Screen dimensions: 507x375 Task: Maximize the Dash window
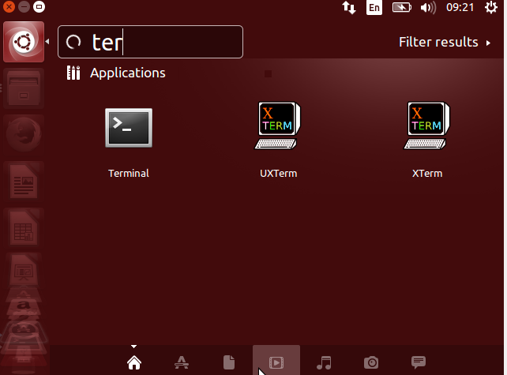tap(39, 6)
